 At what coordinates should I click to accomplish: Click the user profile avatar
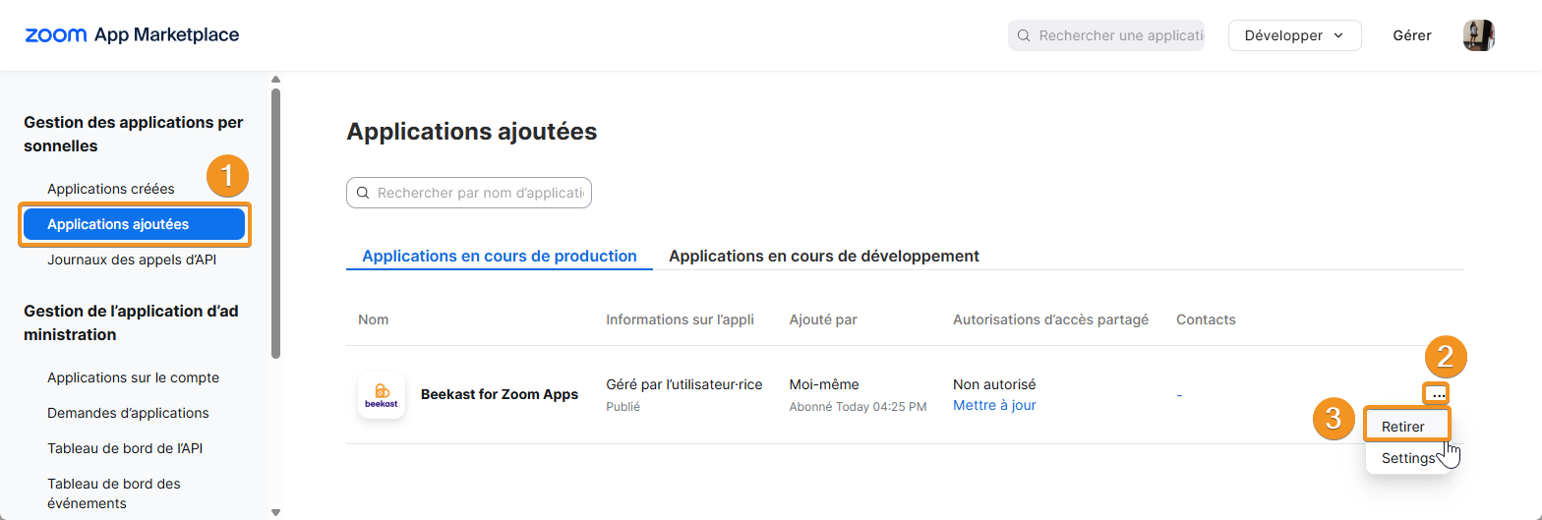tap(1478, 35)
